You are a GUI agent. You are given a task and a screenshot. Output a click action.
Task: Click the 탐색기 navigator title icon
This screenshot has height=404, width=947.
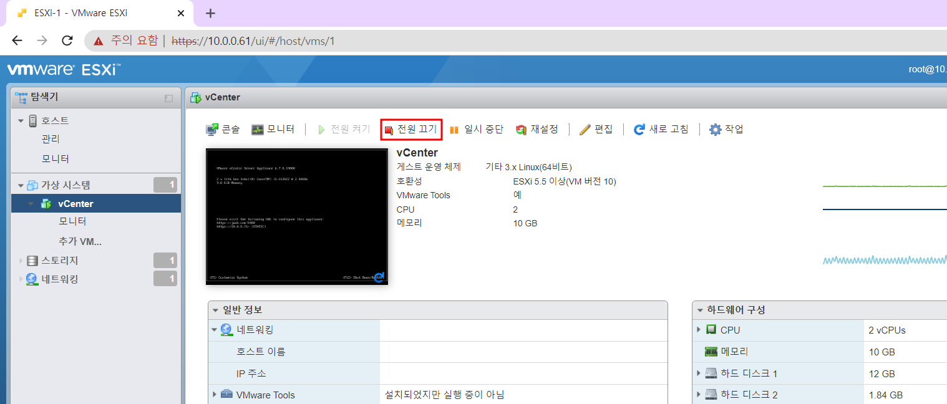click(x=21, y=97)
